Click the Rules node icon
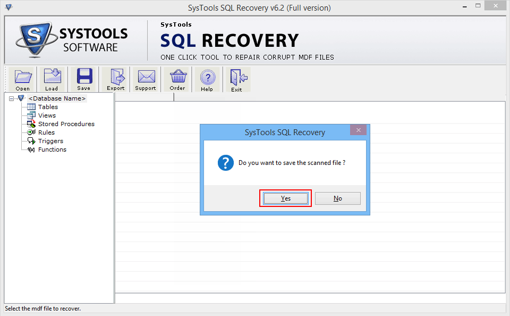This screenshot has width=510, height=316. point(31,132)
